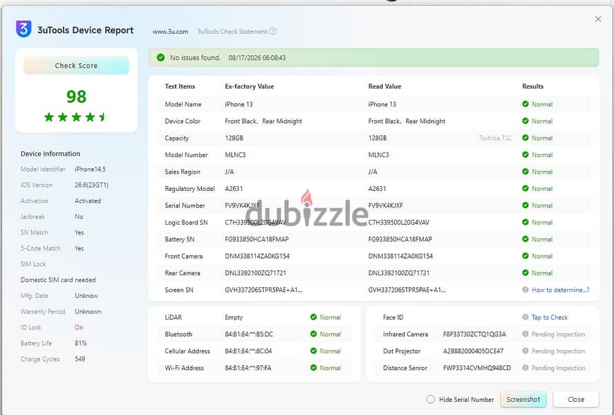This screenshot has width=614, height=415.
Task: Click the score value 98
Action: [x=76, y=96]
